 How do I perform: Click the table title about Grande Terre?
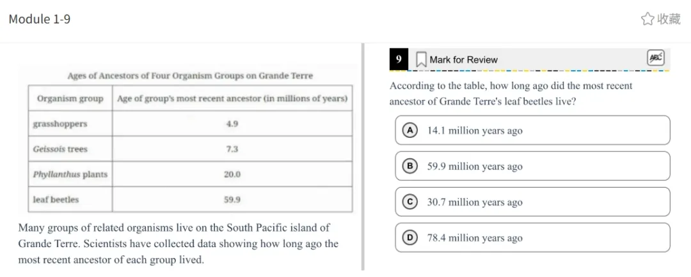click(x=190, y=76)
